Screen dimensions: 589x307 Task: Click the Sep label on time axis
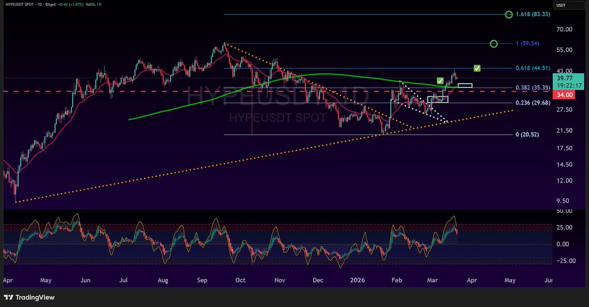click(203, 280)
